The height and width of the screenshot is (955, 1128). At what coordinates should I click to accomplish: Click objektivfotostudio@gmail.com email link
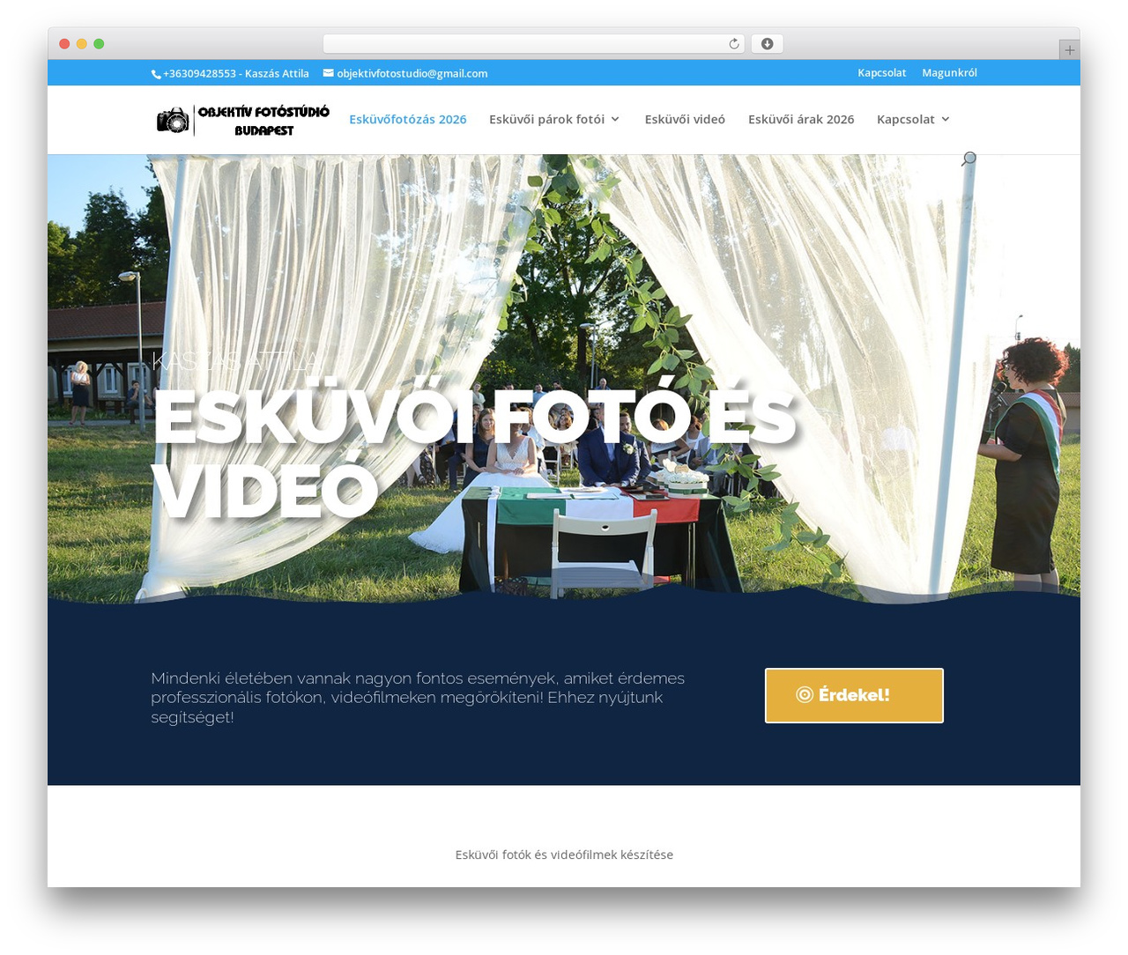[x=412, y=74]
